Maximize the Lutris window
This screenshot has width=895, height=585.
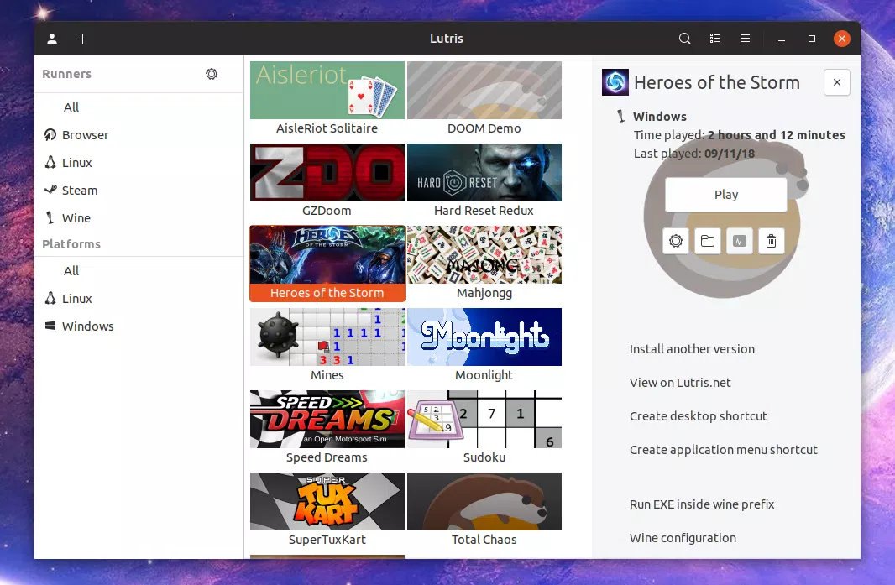[812, 39]
